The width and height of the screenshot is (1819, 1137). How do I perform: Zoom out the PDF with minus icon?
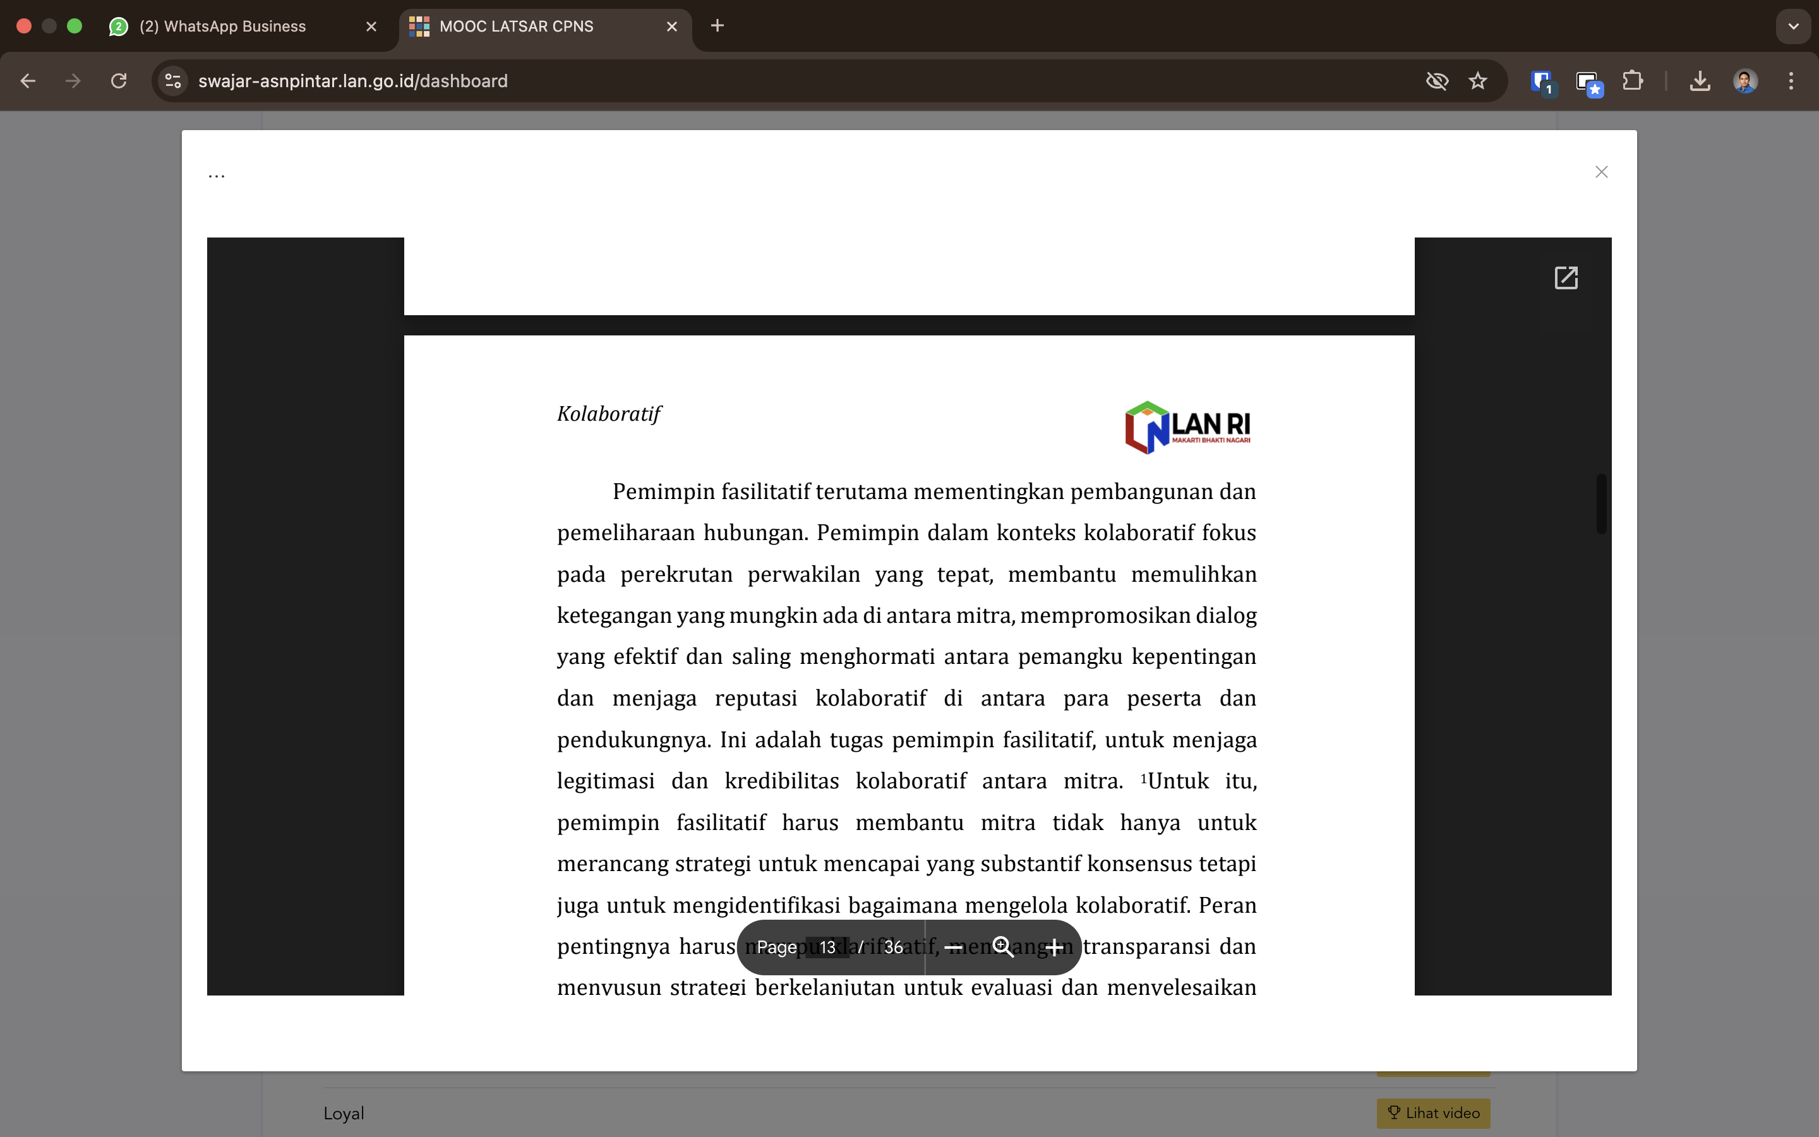coord(953,948)
